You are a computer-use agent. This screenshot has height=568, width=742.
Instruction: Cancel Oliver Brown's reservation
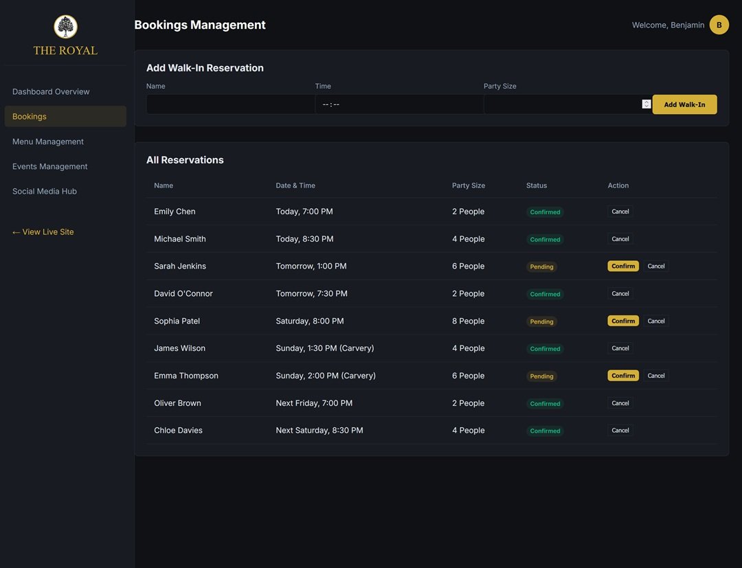click(620, 403)
